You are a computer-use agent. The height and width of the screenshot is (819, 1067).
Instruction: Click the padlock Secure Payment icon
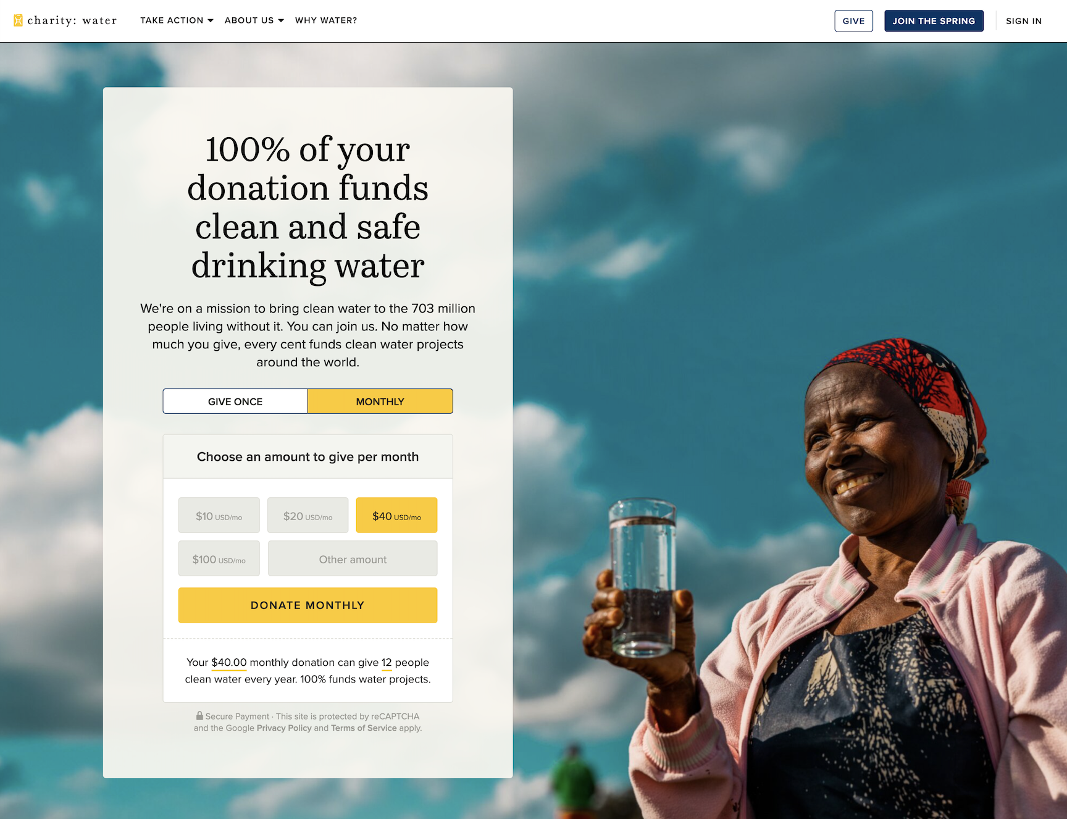199,715
